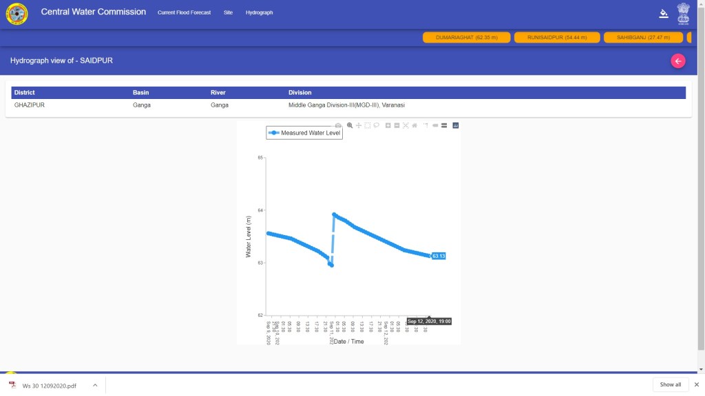The image size is (705, 396).
Task: Open the Site menu item
Action: 228,12
